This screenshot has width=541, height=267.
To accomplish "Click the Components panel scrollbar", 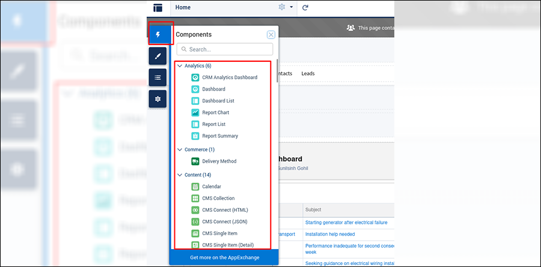I will (277, 71).
